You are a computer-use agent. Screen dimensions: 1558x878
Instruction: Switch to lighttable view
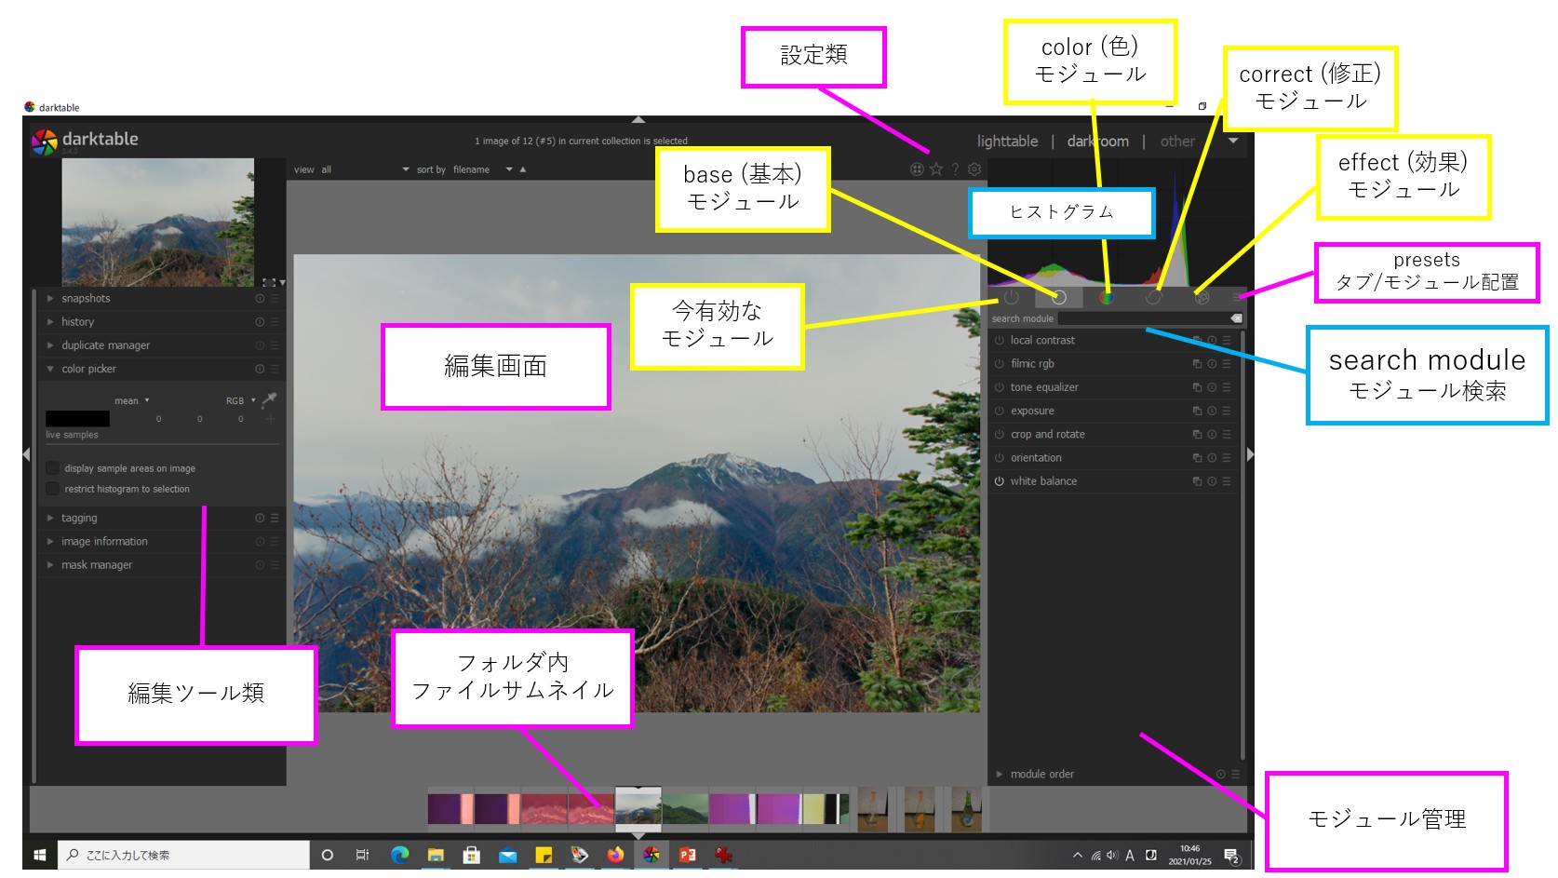[1006, 141]
